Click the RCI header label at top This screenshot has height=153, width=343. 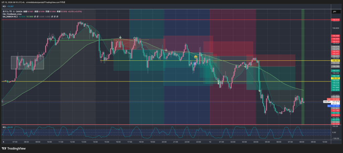click(x=4, y=6)
